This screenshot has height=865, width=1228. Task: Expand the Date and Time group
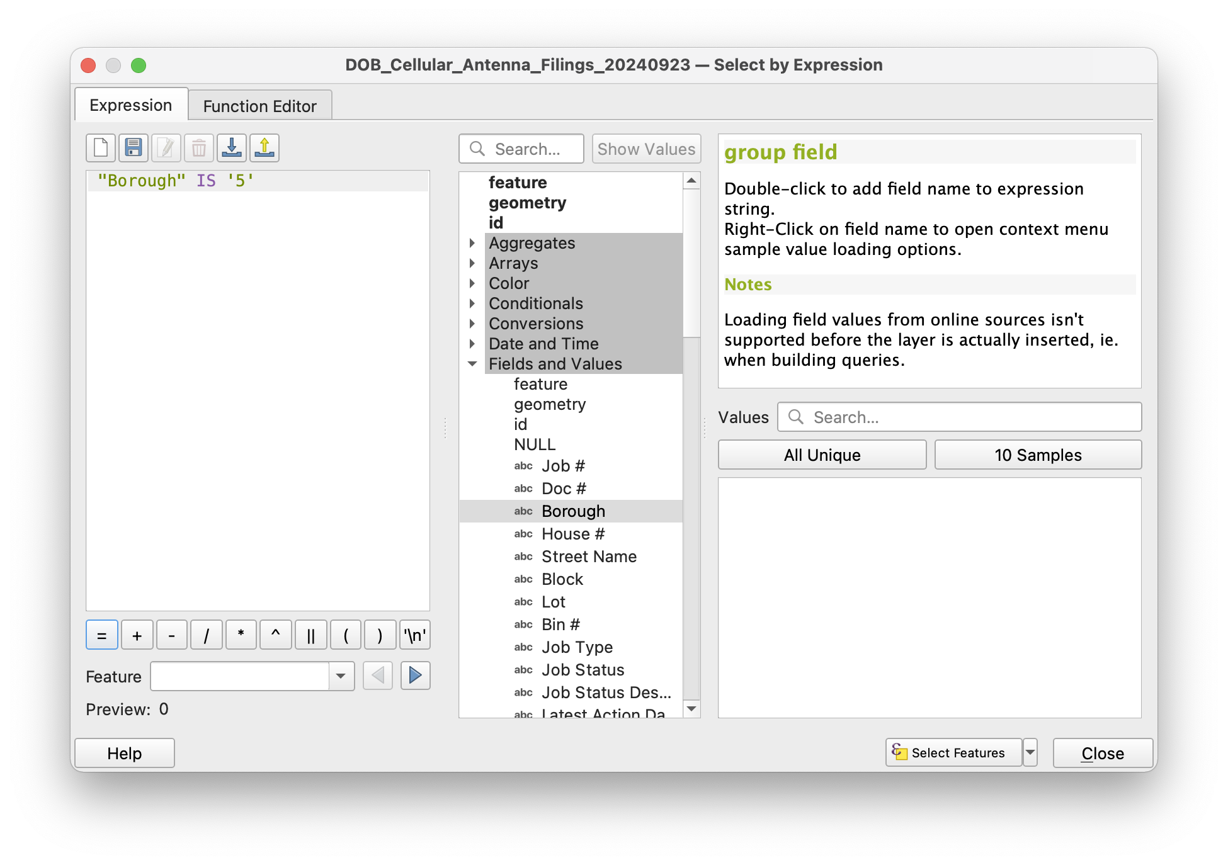(x=472, y=344)
